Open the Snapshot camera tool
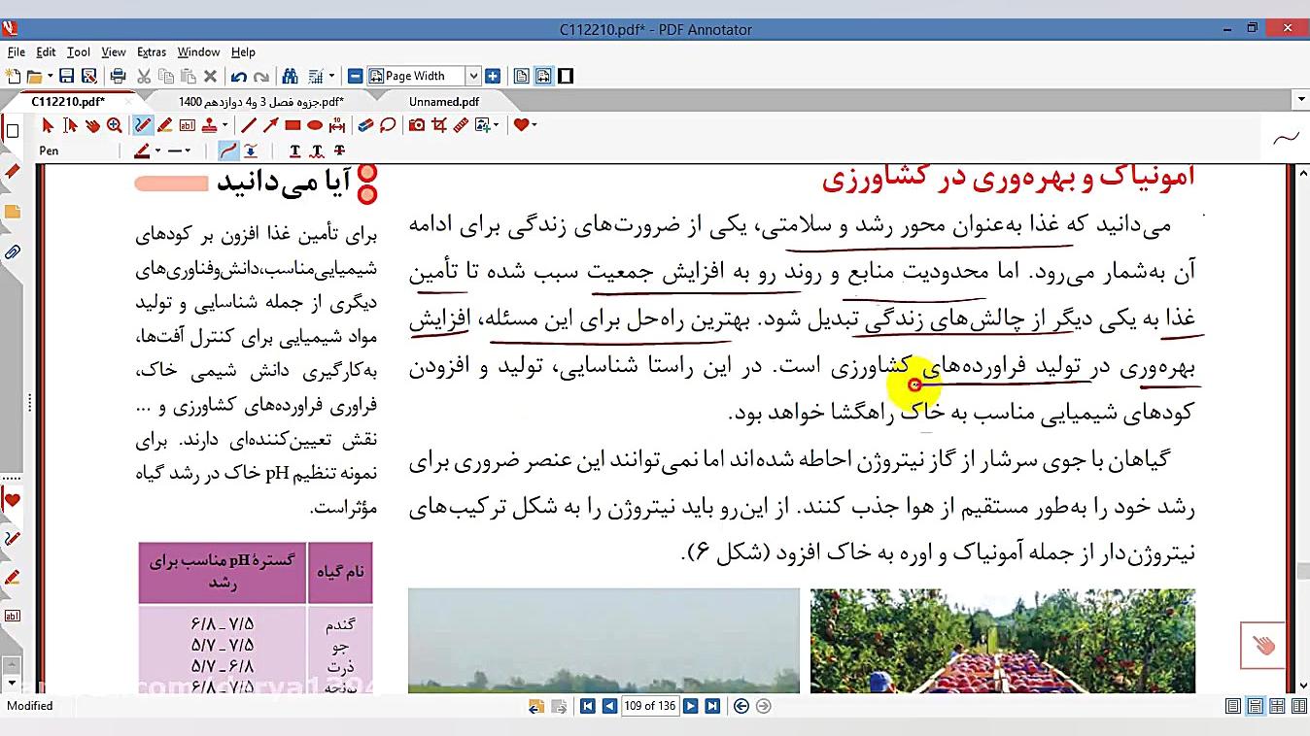 click(x=418, y=124)
